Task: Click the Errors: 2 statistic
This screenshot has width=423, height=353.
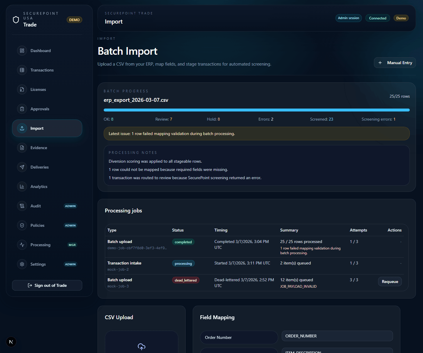Action: (x=266, y=119)
